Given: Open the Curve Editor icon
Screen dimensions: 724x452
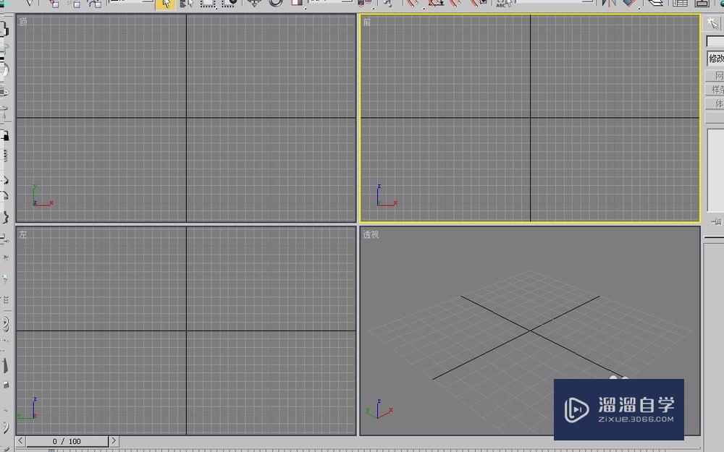Looking at the screenshot, I should pos(680,3).
